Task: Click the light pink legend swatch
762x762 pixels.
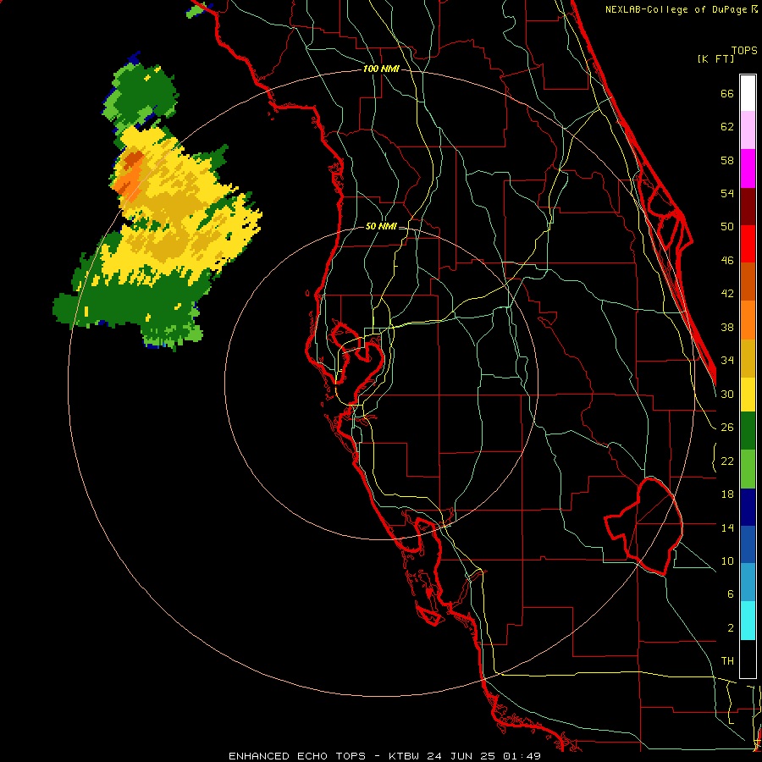Action: (x=748, y=130)
